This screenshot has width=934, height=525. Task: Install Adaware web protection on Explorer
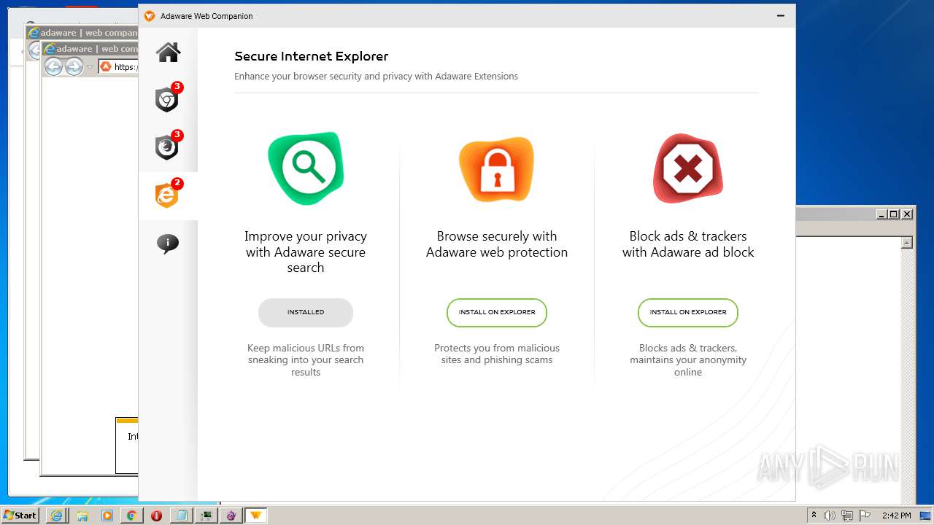(497, 312)
